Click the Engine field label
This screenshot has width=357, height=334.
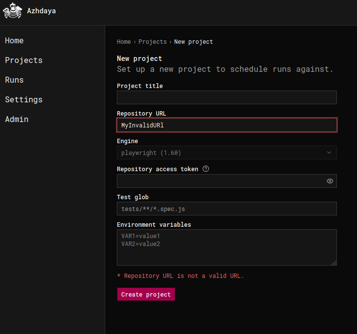coord(128,141)
